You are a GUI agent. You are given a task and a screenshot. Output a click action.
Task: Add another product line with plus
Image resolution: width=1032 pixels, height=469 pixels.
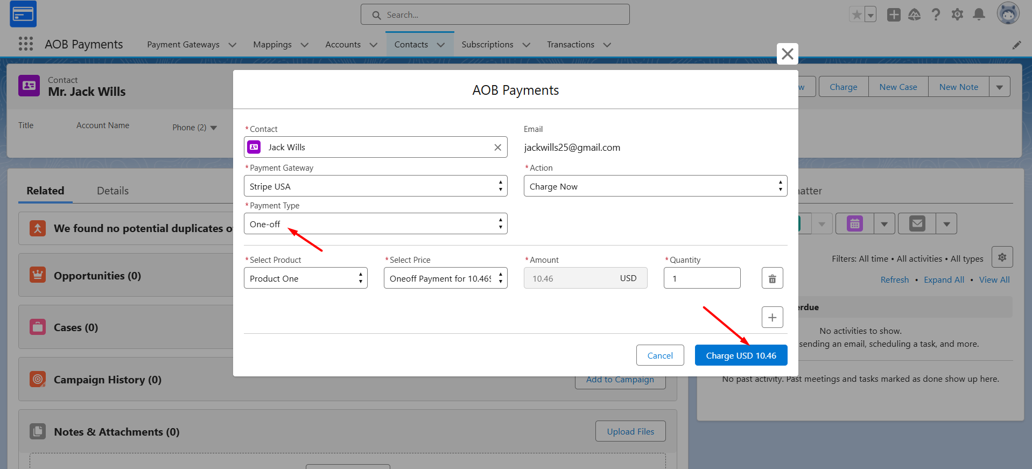[x=773, y=317]
